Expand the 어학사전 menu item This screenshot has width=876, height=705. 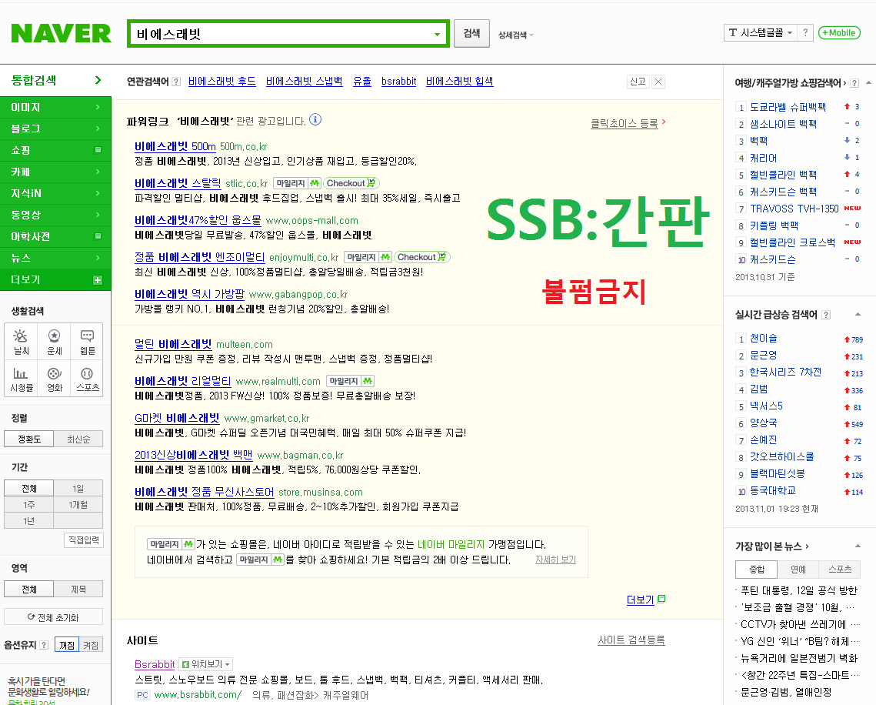click(x=98, y=236)
